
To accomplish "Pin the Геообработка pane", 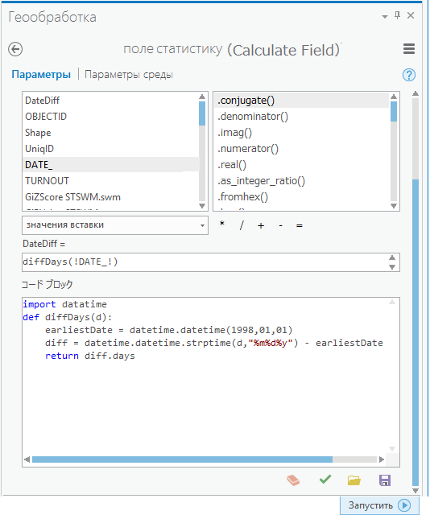I will pyautogui.click(x=397, y=15).
